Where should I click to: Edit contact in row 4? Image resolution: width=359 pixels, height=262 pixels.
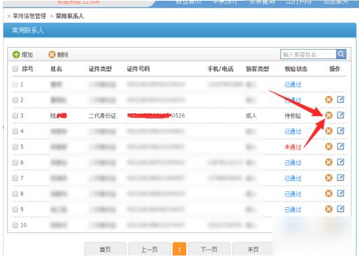(x=340, y=131)
